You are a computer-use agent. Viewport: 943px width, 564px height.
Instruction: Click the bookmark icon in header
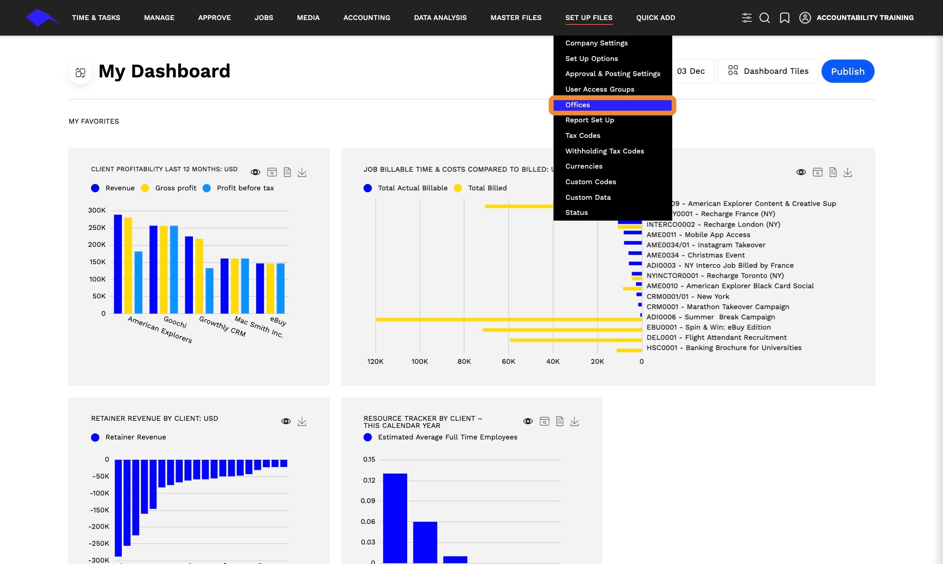[x=785, y=18]
